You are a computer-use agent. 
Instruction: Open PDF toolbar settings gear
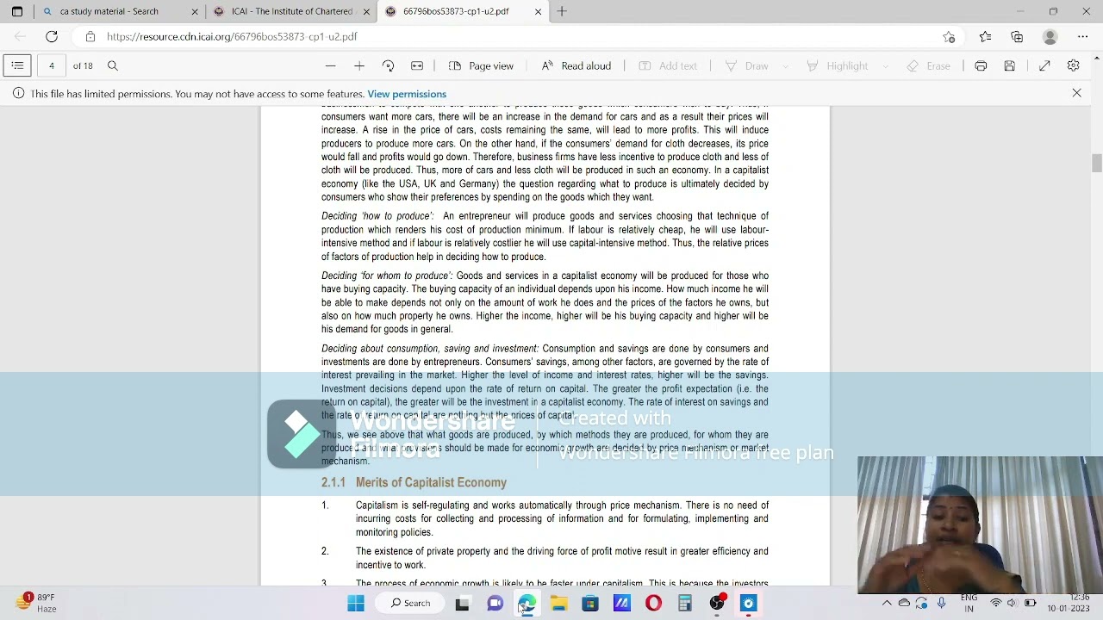1073,65
